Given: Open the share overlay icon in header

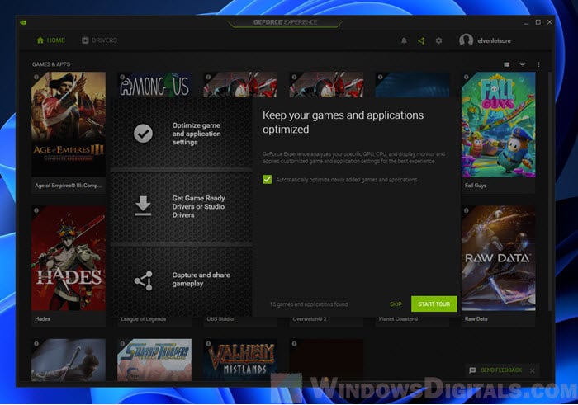Looking at the screenshot, I should (x=421, y=40).
